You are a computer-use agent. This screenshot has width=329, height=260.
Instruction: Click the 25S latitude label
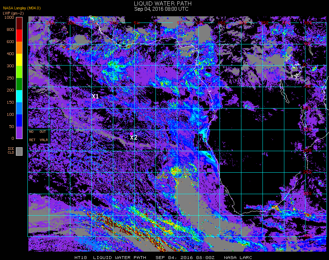(308, 172)
